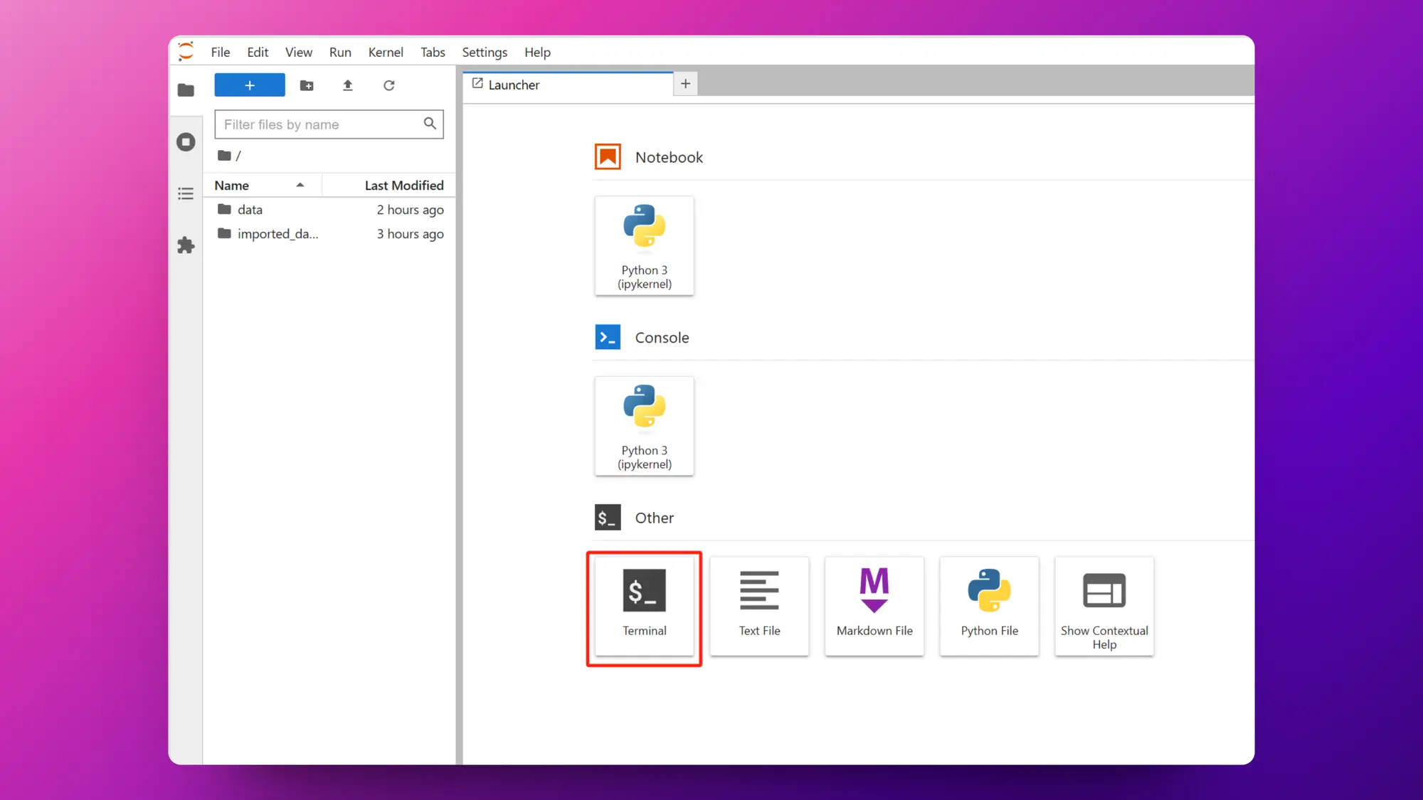
Task: Open Python 3 ipykernel Console
Action: [x=644, y=426]
